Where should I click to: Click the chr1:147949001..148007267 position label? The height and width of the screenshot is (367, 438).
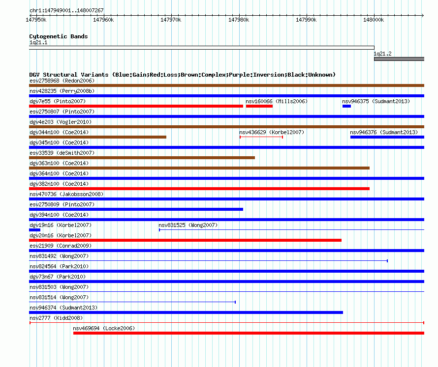click(66, 11)
